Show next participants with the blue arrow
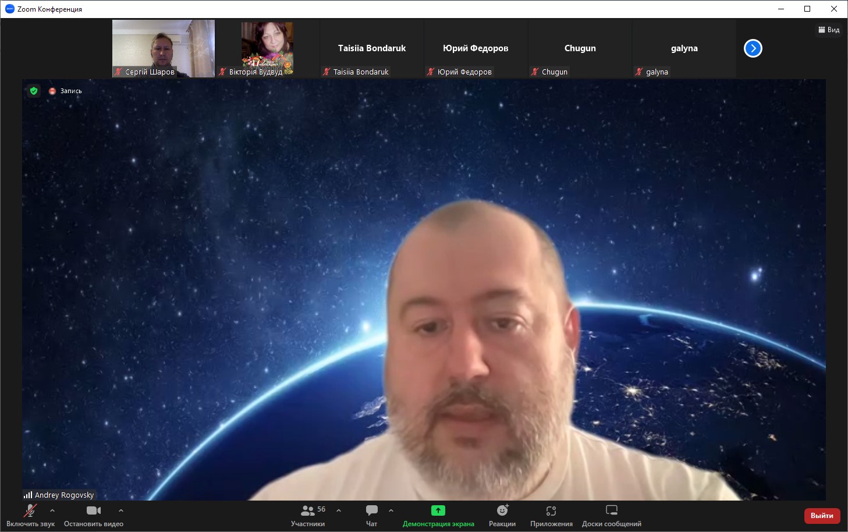848x532 pixels. click(x=753, y=48)
